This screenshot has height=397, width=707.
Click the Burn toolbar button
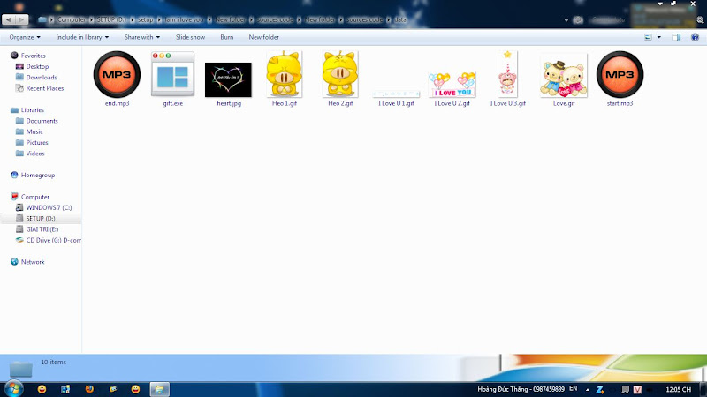227,37
